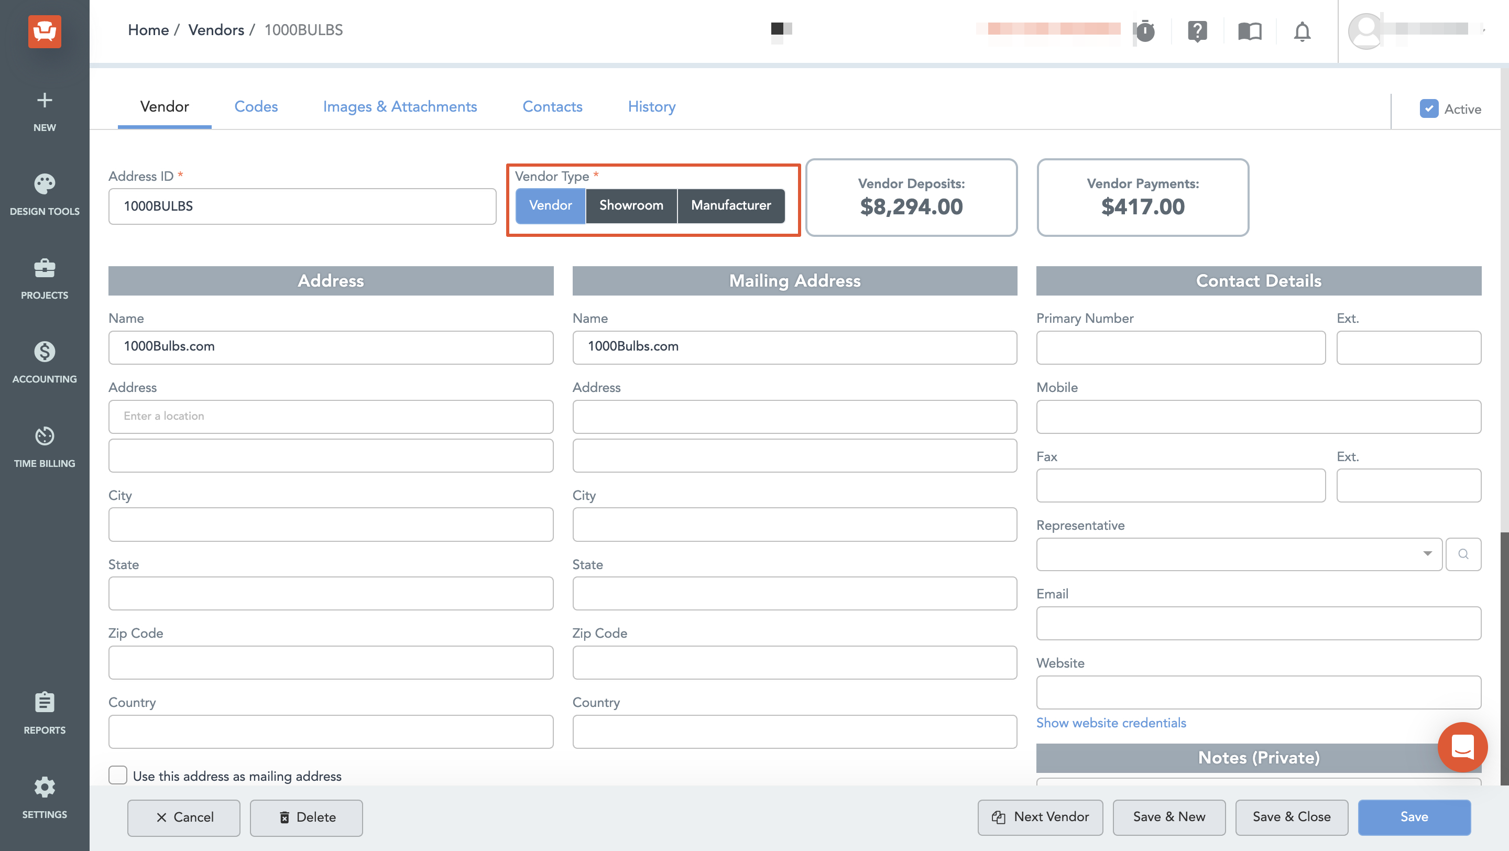Click the Next Vendor button
The width and height of the screenshot is (1509, 851).
coord(1041,817)
